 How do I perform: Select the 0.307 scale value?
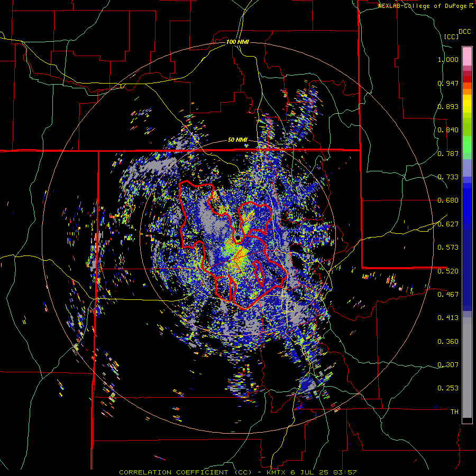[x=448, y=364]
